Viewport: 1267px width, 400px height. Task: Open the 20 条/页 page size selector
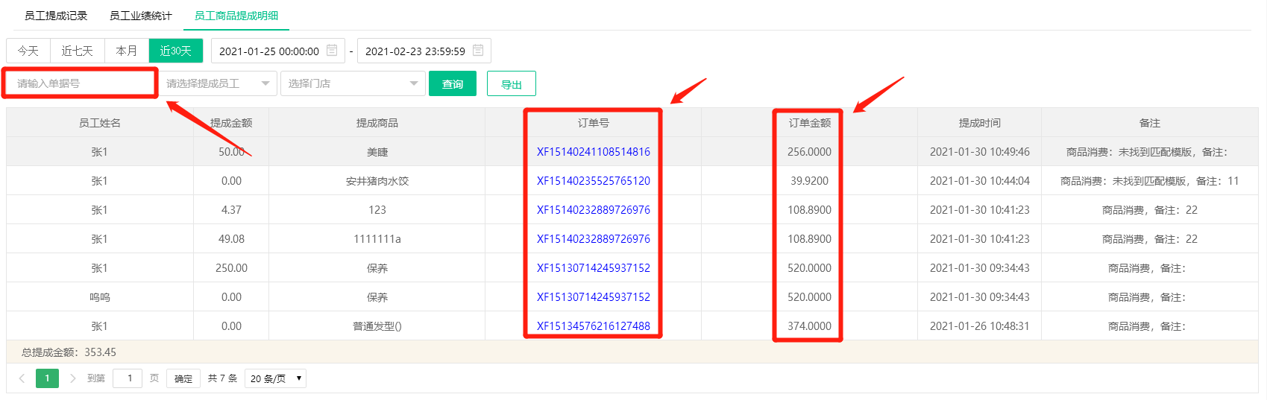tap(276, 378)
